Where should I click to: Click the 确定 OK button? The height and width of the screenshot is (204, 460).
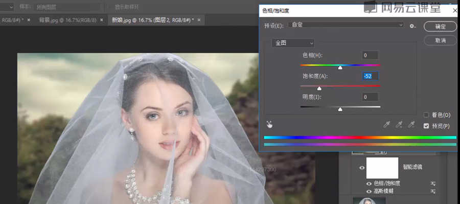(441, 27)
